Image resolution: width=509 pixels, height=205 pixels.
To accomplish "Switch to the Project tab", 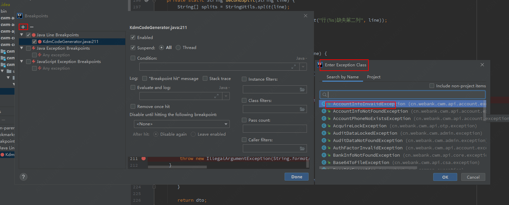I will pyautogui.click(x=374, y=77).
